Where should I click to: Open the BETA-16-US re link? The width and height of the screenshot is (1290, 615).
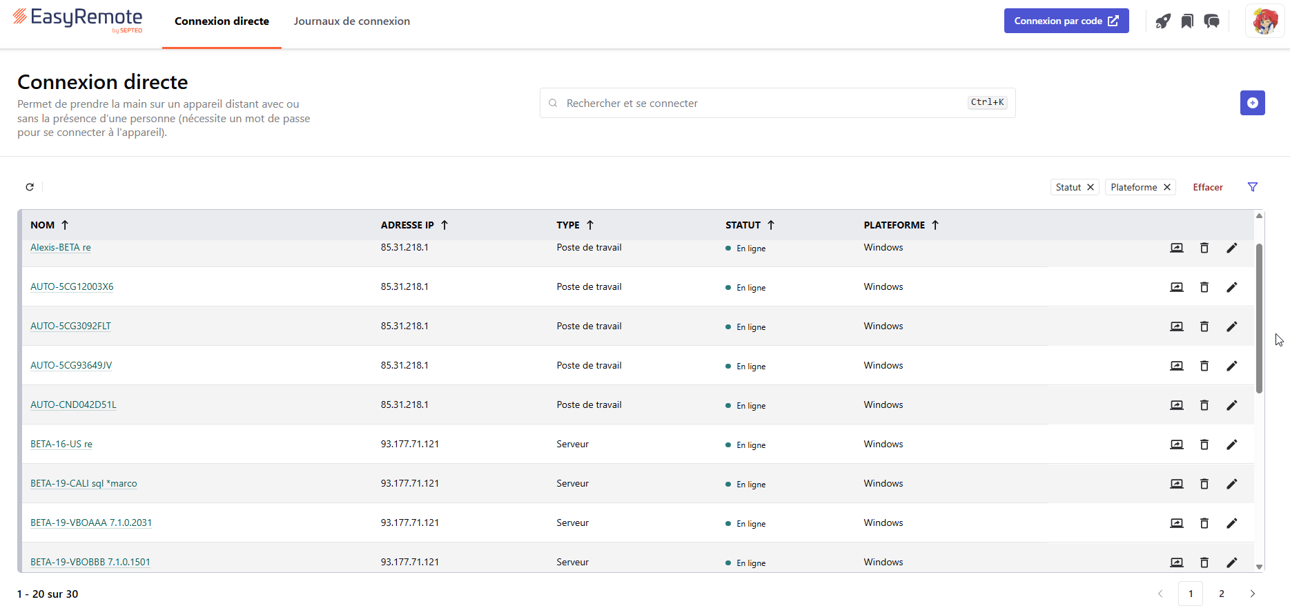pyautogui.click(x=61, y=444)
